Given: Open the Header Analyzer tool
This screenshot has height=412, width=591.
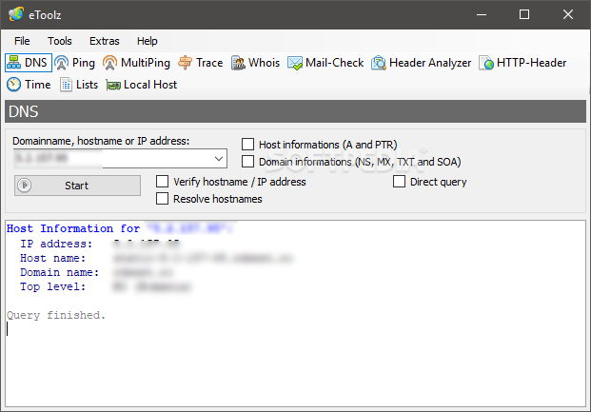Looking at the screenshot, I should tap(421, 63).
